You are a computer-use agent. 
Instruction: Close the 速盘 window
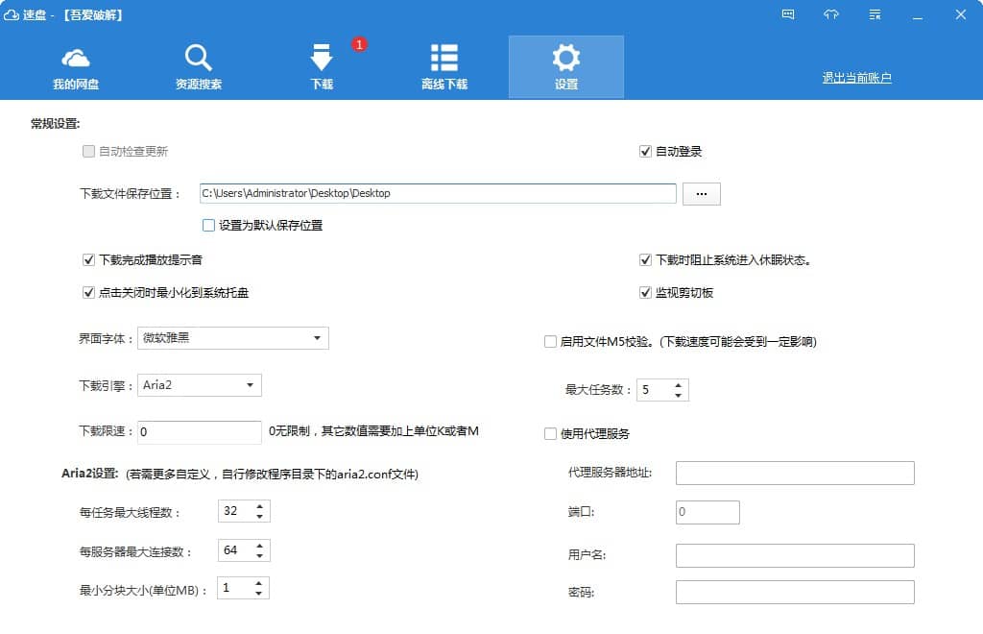pos(960,14)
